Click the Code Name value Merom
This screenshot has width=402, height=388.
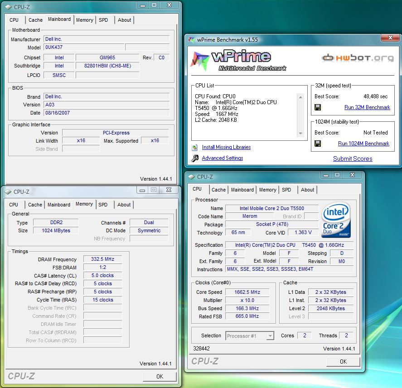(x=250, y=216)
